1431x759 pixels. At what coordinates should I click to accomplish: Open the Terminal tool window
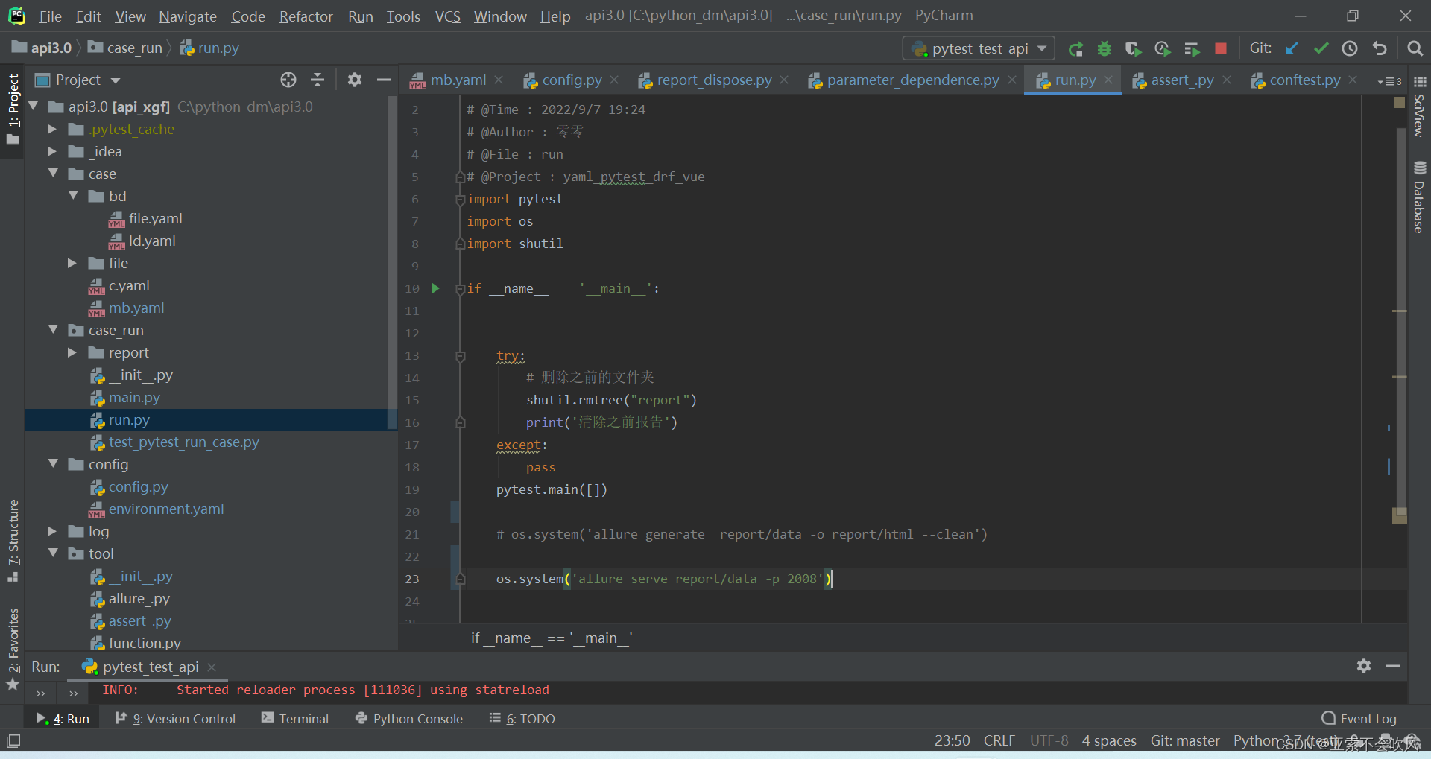tap(295, 719)
